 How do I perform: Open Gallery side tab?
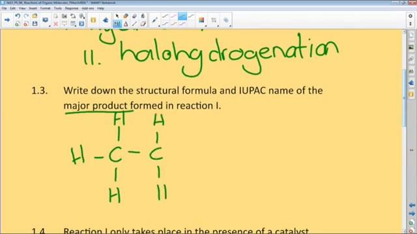(411, 47)
